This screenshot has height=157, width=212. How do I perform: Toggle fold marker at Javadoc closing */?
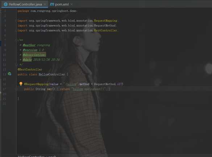coord(16,65)
